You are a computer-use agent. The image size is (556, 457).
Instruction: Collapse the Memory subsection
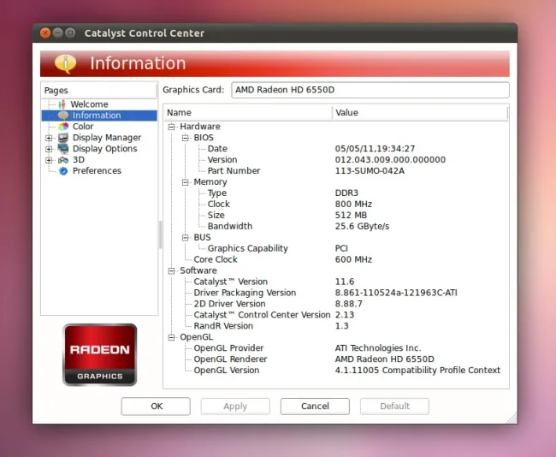[x=186, y=182]
